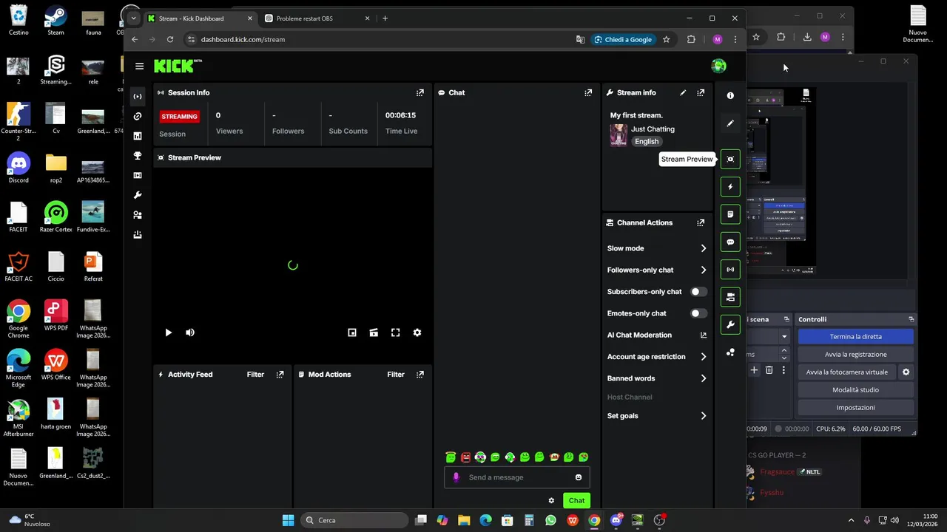This screenshot has height=532, width=947.
Task: Open emoji picker in chat input
Action: 579,477
